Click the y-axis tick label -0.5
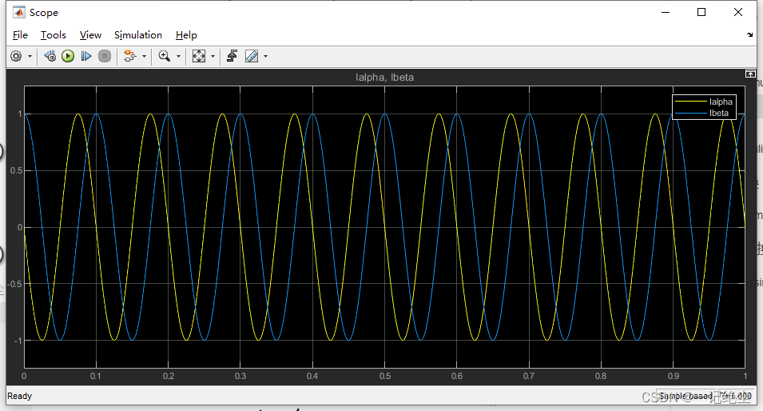The image size is (763, 411). pos(16,284)
